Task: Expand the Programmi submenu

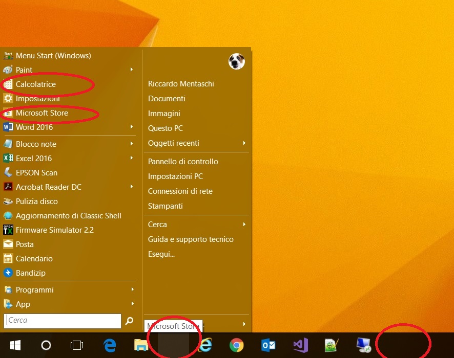Action: coord(132,289)
